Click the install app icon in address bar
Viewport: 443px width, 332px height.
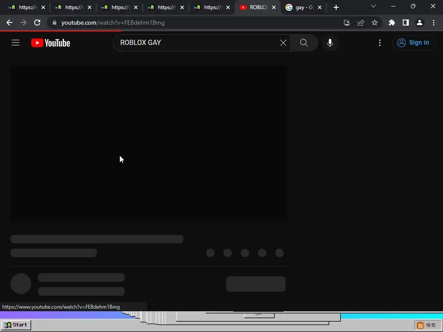347,22
